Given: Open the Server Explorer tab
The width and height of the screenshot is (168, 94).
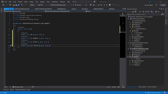Looking at the screenshot, I should (152, 87).
